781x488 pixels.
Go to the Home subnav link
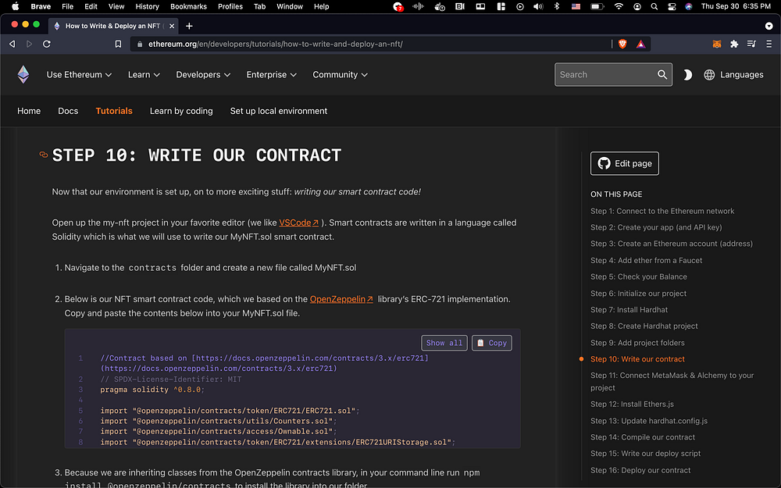[29, 111]
